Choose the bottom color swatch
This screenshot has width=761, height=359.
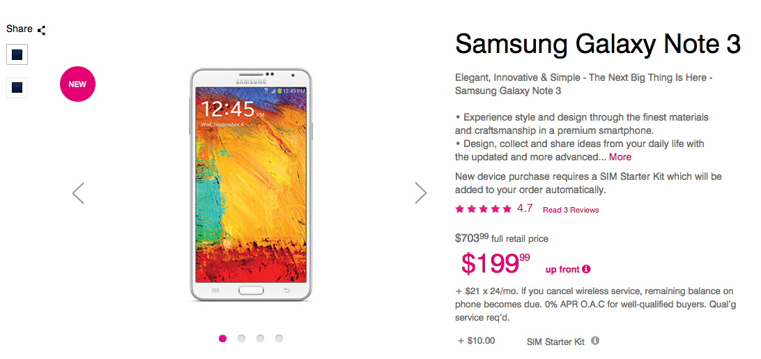tap(17, 87)
